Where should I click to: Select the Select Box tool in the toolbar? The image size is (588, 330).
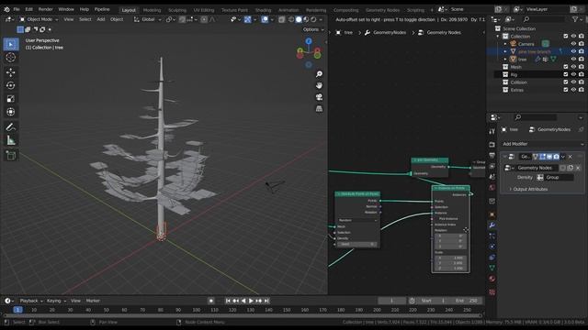coord(10,44)
